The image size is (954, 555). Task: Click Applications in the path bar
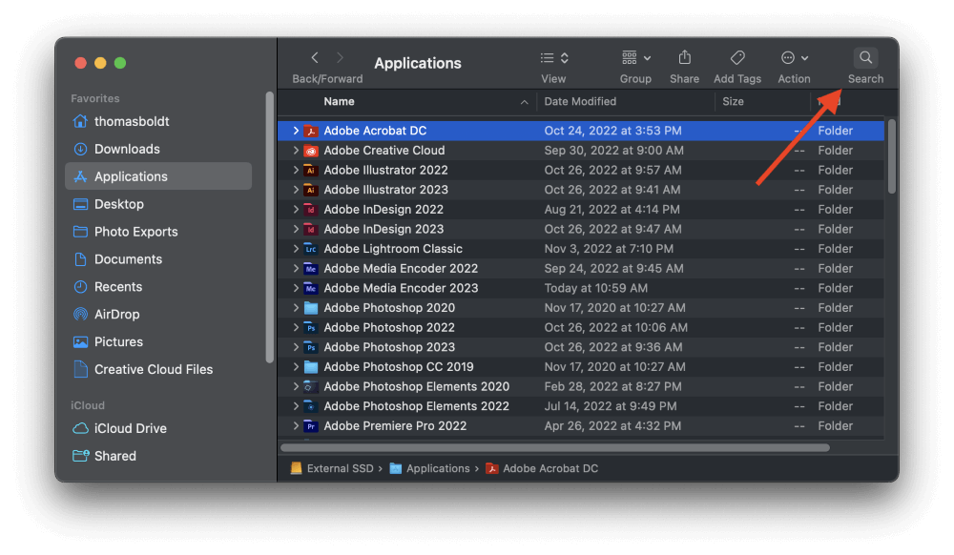[429, 468]
